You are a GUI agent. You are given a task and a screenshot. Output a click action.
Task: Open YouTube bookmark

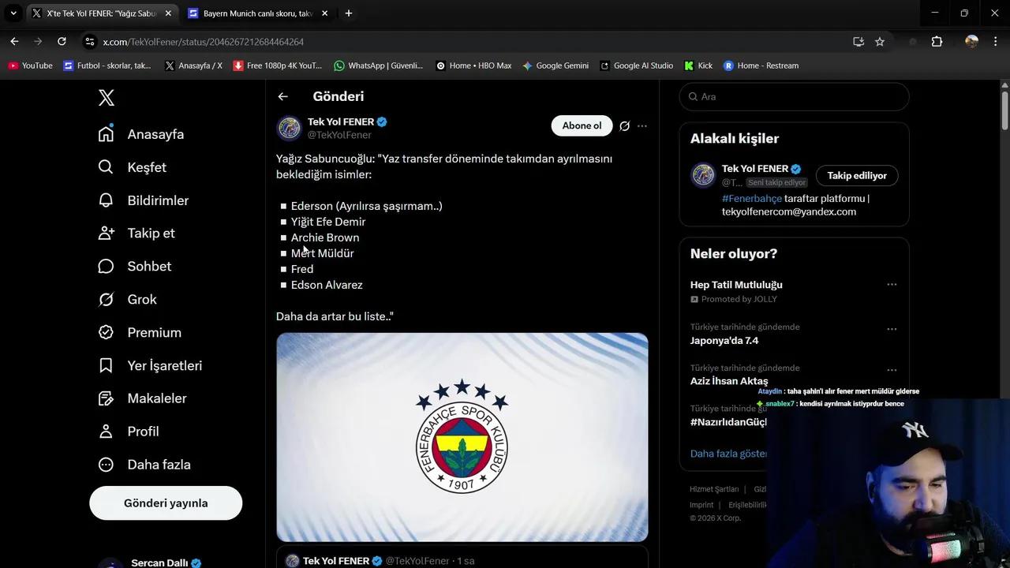(x=30, y=65)
